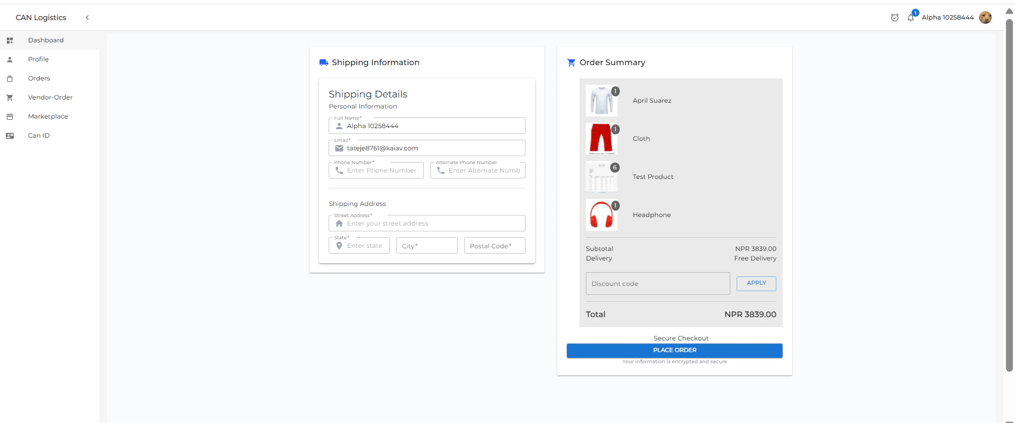
Task: Open the alarm clock icon in header
Action: [895, 17]
